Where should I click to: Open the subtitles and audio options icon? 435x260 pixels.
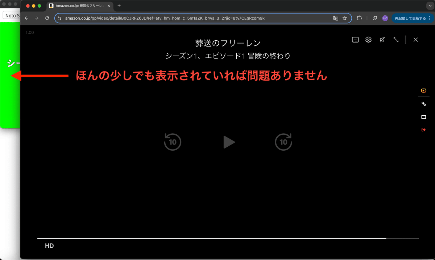coord(356,40)
